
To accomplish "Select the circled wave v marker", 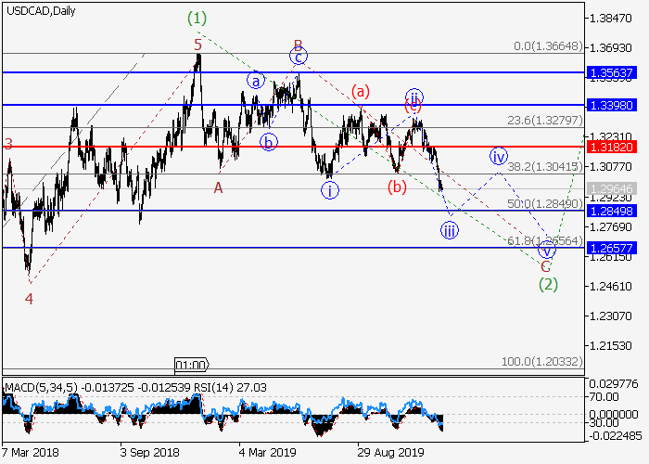I will (x=547, y=251).
